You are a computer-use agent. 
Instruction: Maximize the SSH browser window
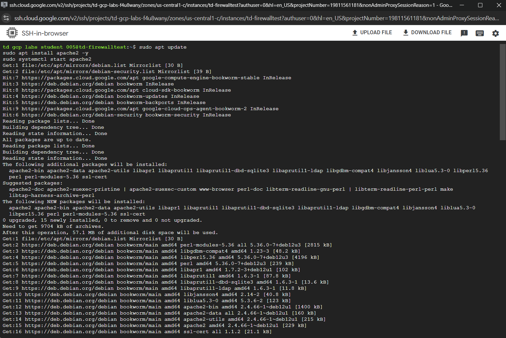[480, 5]
